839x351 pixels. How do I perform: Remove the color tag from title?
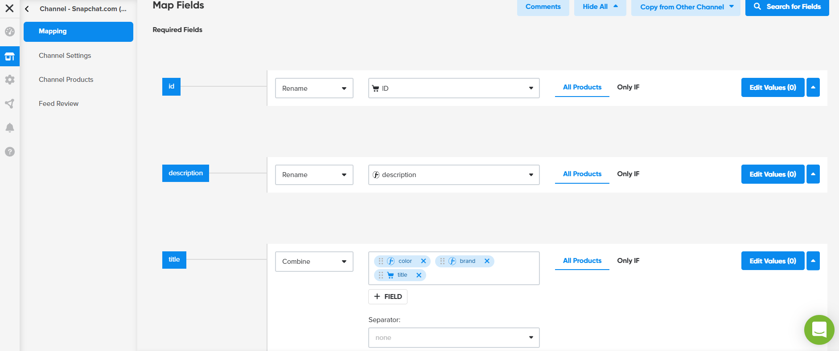coord(424,261)
